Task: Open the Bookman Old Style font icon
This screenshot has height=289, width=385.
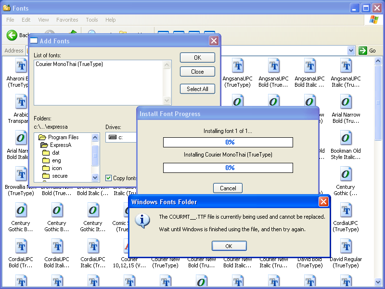Action: pyautogui.click(x=346, y=138)
